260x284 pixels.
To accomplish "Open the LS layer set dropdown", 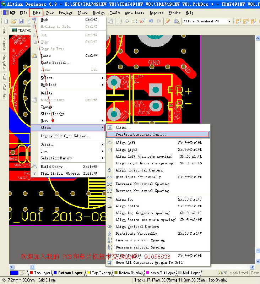I will coord(22,273).
